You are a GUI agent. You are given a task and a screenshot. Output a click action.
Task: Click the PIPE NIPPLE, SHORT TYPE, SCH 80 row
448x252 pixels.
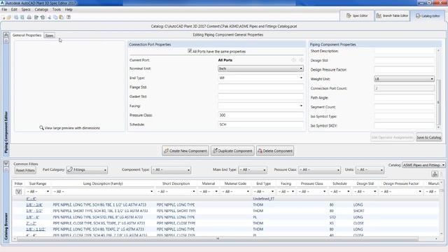225,211
